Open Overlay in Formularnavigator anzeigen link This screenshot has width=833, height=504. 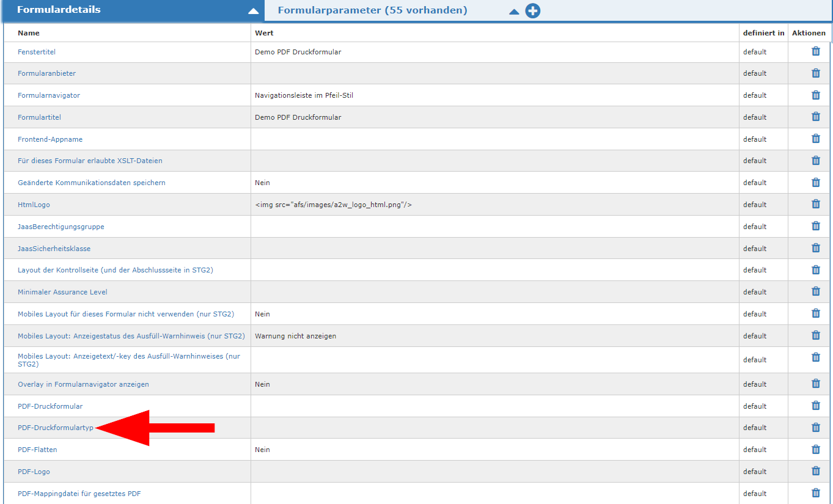coord(83,384)
